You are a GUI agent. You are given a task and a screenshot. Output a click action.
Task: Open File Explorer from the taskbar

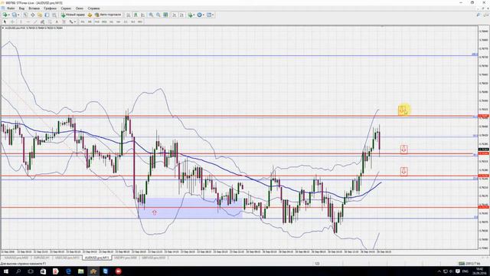(80, 271)
